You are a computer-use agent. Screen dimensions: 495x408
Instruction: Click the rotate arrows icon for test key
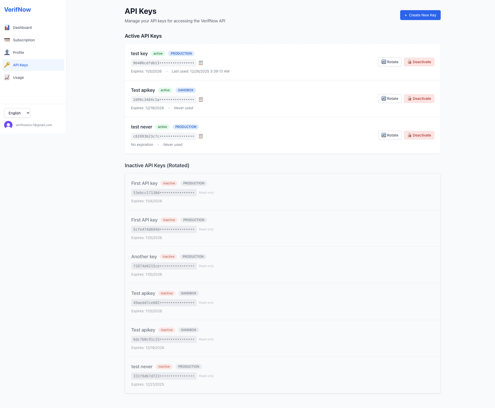(x=384, y=62)
